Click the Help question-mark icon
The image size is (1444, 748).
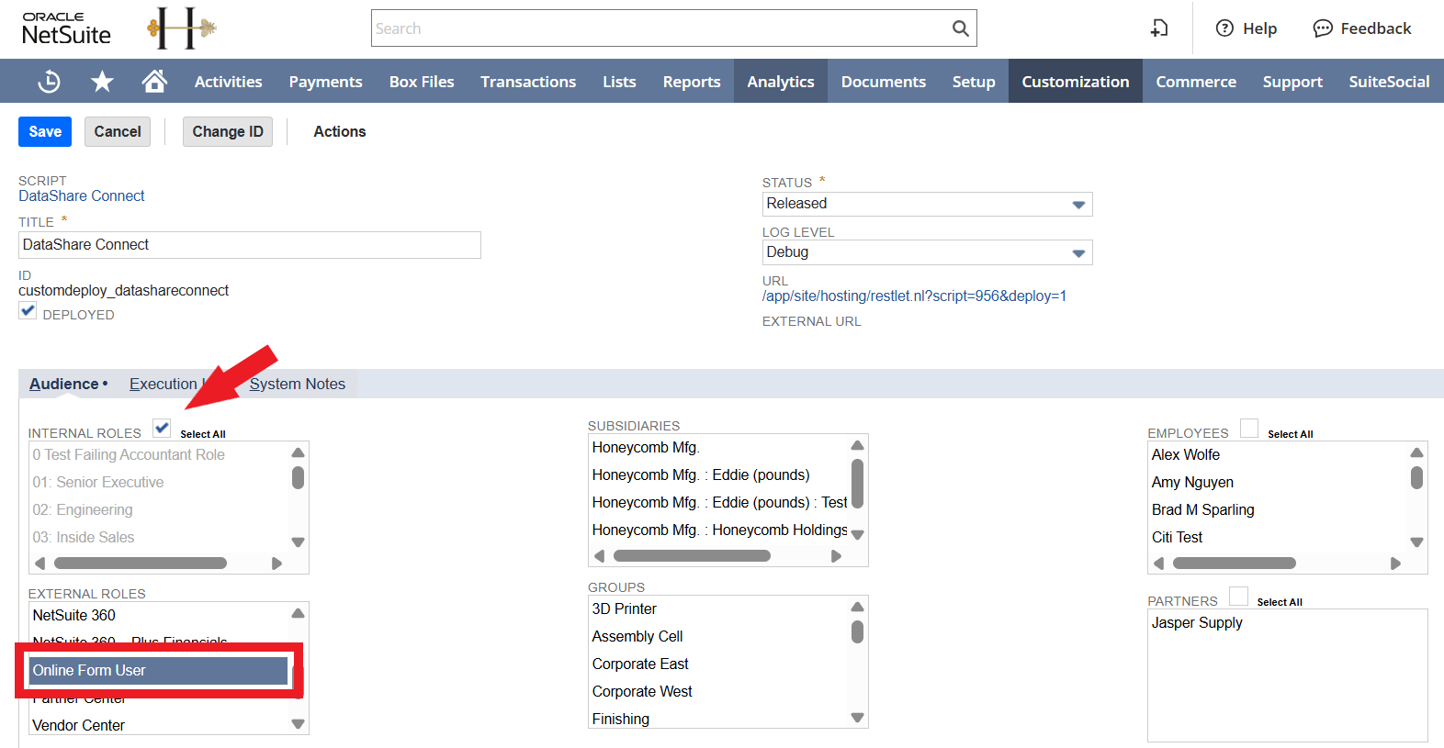point(1224,28)
